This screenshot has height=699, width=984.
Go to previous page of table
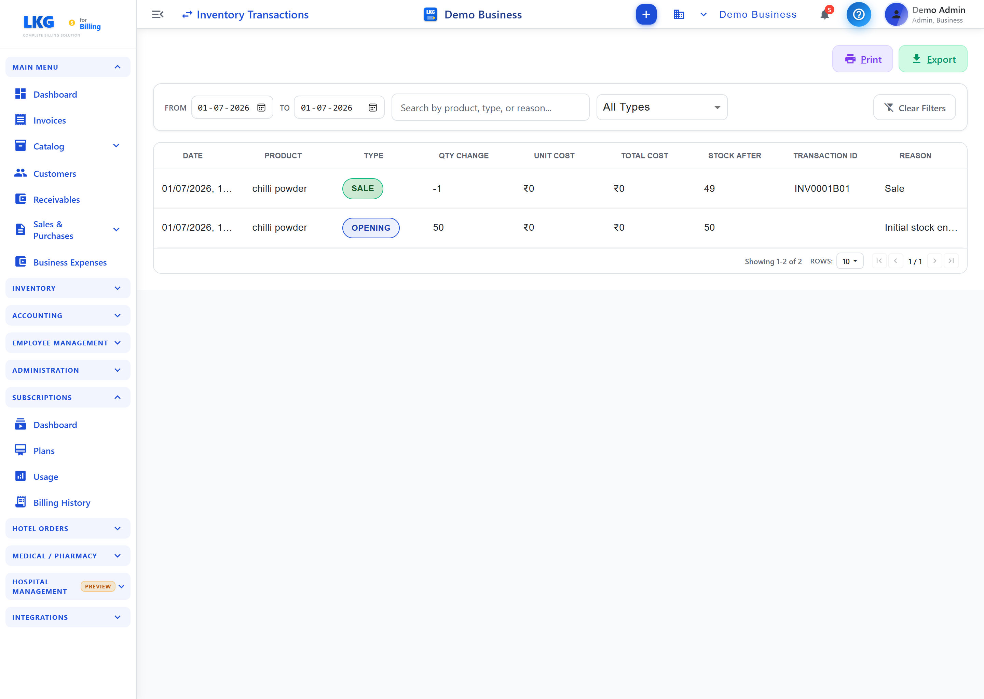click(896, 261)
